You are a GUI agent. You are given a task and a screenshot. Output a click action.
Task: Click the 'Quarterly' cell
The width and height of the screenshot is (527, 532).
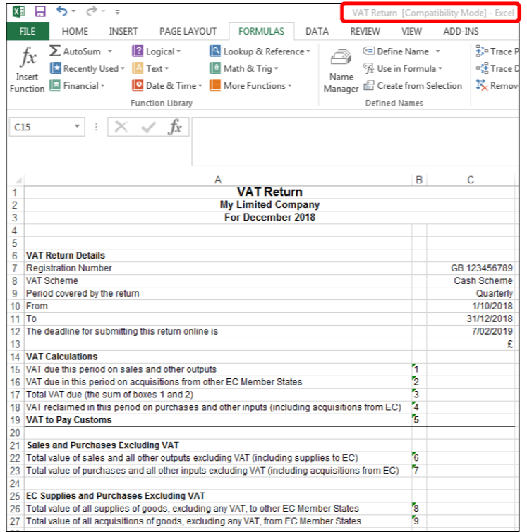pos(471,294)
